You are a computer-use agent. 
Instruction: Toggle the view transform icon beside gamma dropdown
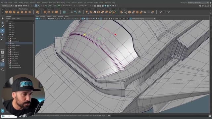131,19
